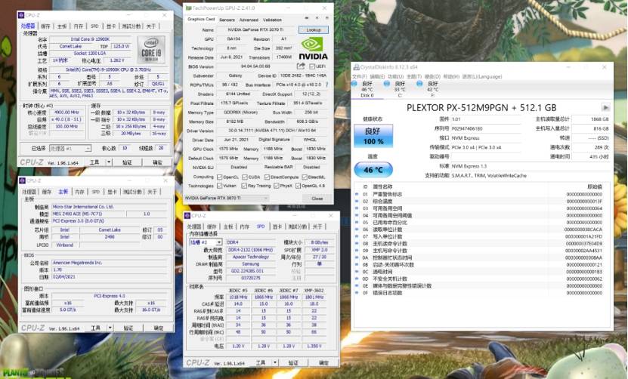Toggle the Vulkan checkbox
The height and width of the screenshot is (379, 628).
click(219, 186)
